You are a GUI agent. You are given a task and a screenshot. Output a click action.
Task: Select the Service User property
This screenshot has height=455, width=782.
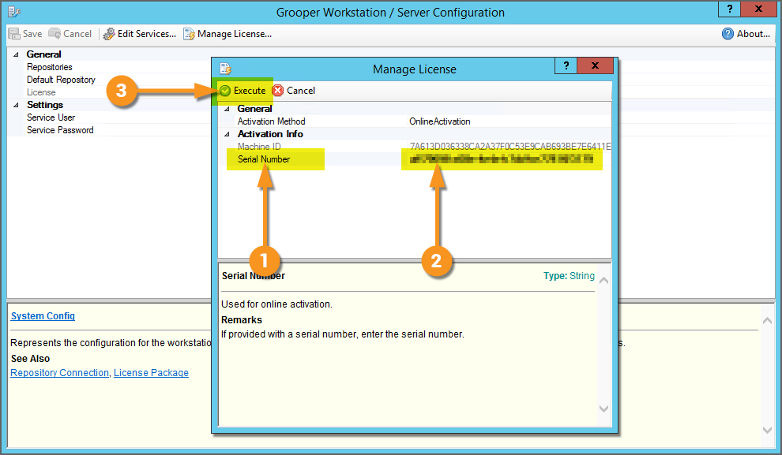point(51,117)
